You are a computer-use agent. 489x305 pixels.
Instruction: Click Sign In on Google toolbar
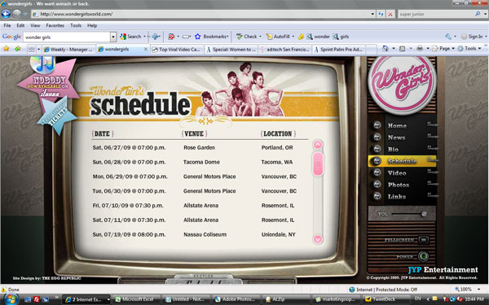click(472, 37)
